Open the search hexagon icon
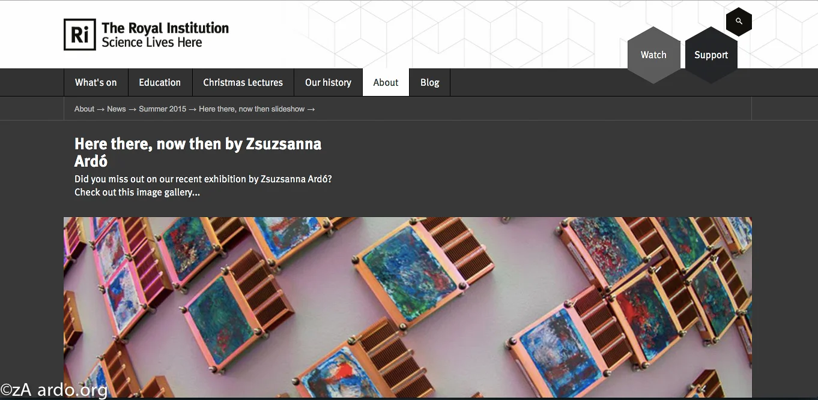The width and height of the screenshot is (818, 400). point(739,22)
